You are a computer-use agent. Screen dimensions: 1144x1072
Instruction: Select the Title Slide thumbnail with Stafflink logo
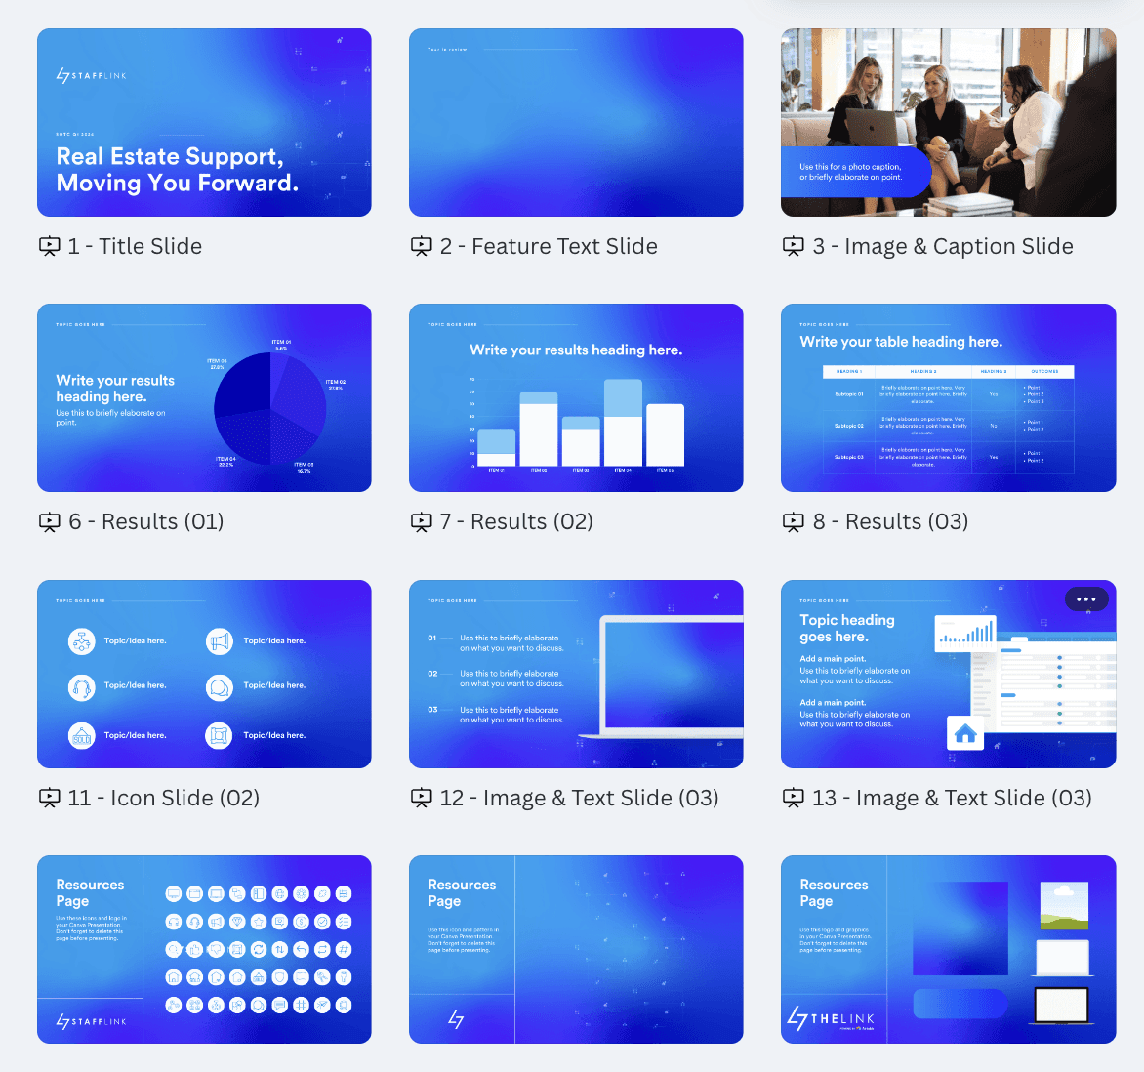pyautogui.click(x=204, y=123)
